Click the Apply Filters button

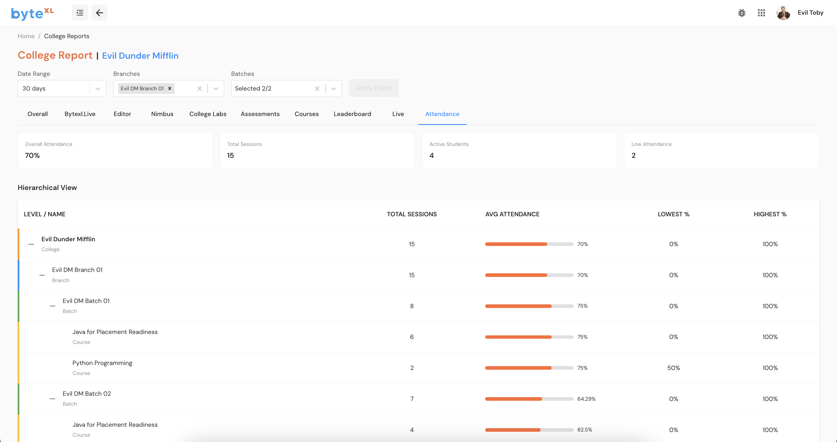[x=374, y=88]
